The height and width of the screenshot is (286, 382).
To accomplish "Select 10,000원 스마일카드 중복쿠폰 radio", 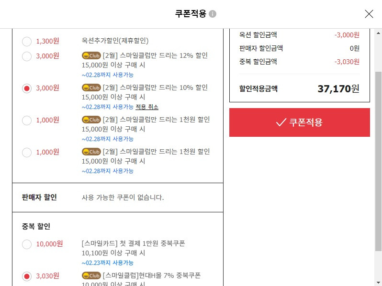I will pos(27,244).
